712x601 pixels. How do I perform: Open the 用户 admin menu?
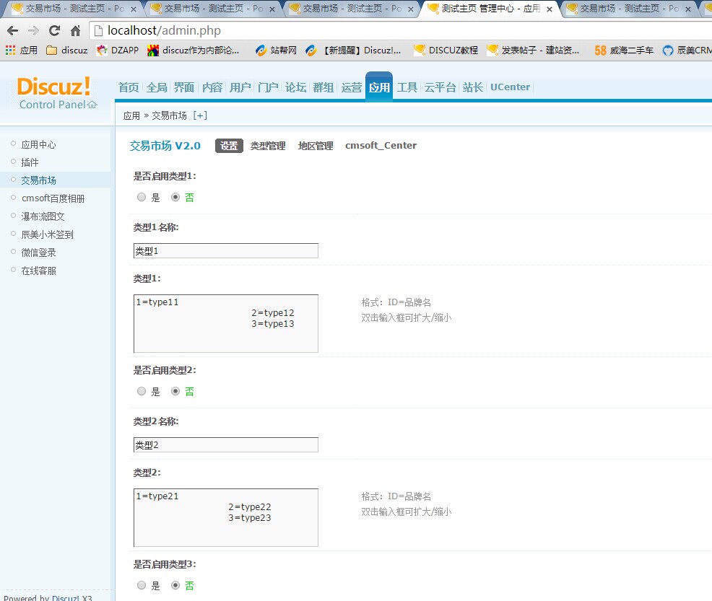[x=240, y=87]
